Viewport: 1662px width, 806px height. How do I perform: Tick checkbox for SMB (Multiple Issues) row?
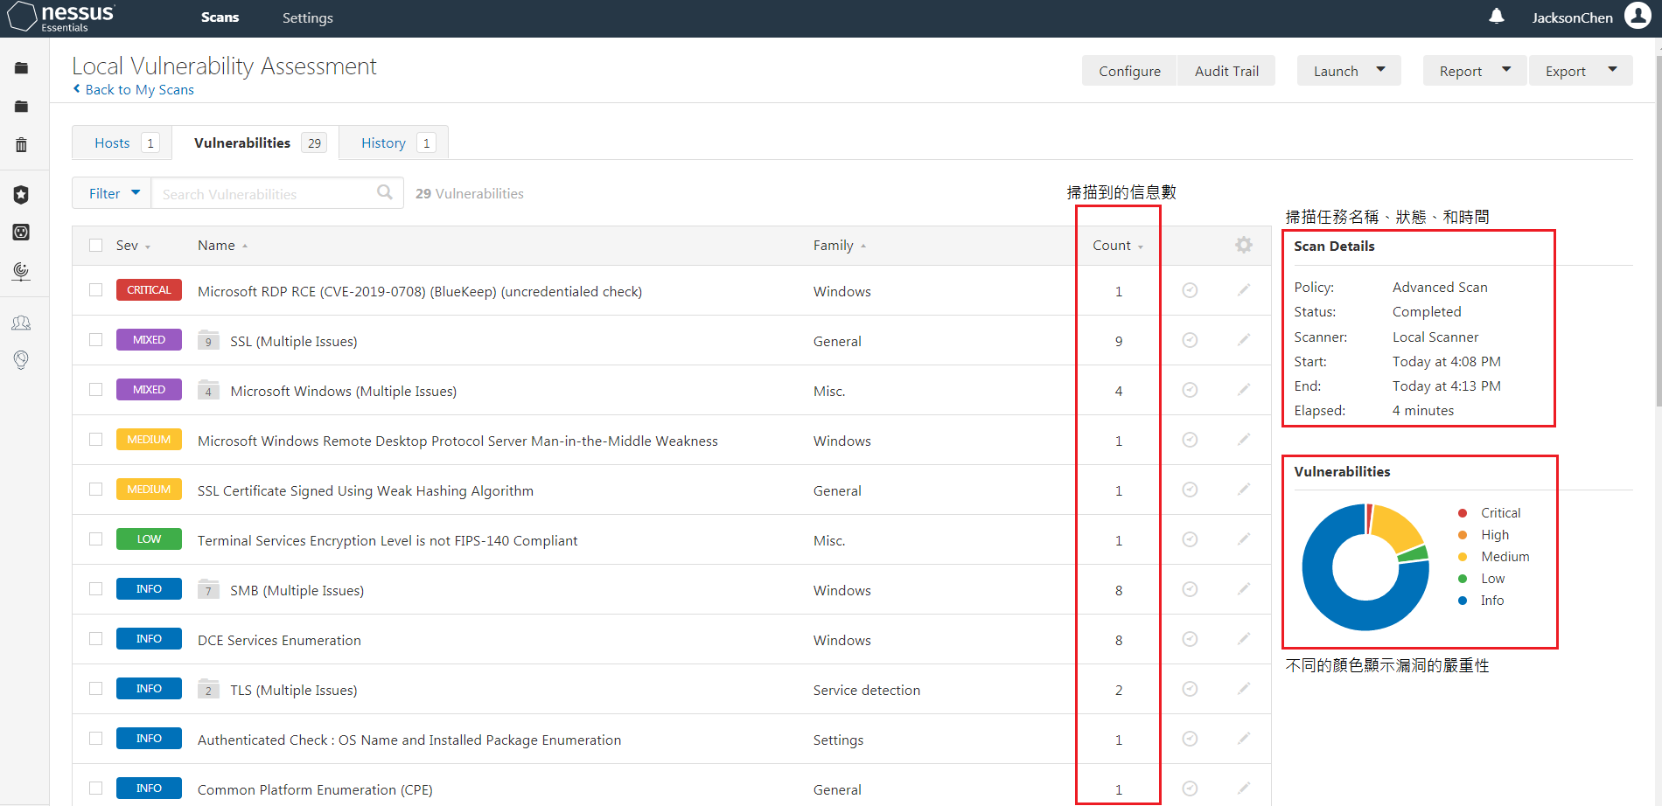(x=96, y=588)
